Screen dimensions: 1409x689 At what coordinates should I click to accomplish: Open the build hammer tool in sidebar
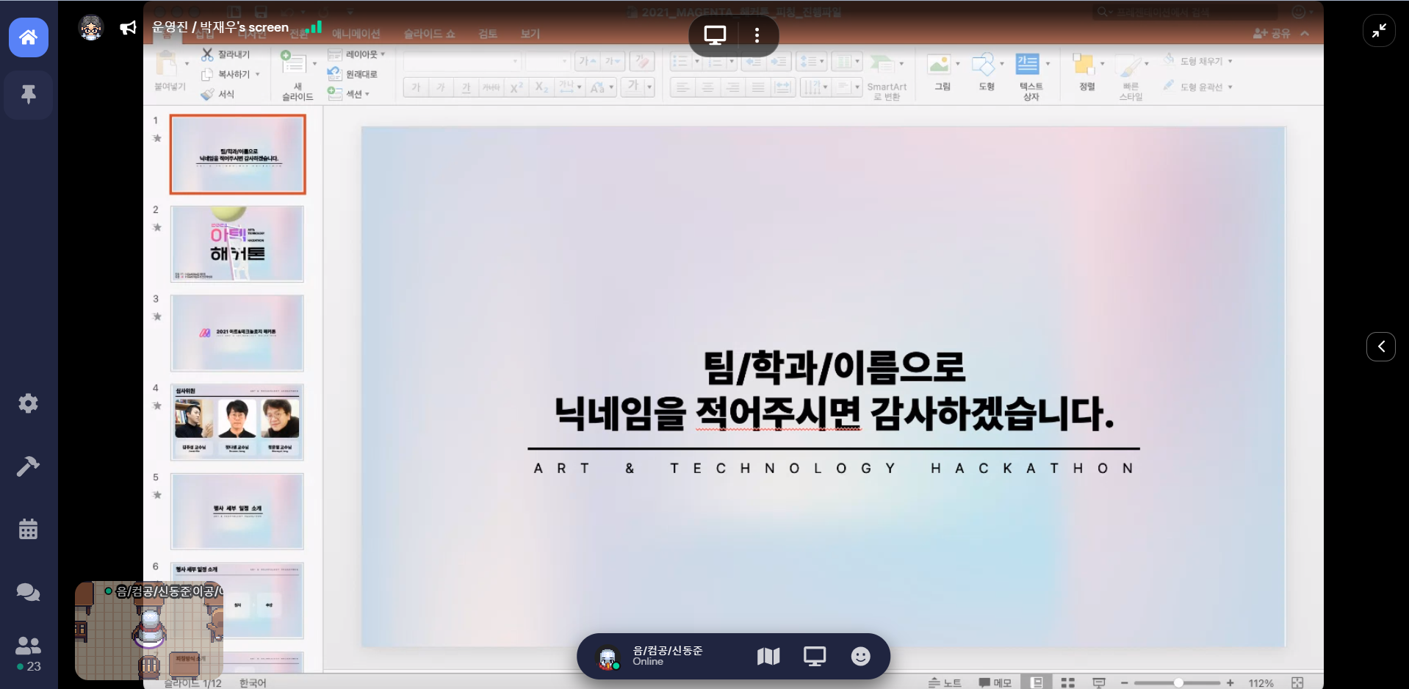[x=28, y=466]
